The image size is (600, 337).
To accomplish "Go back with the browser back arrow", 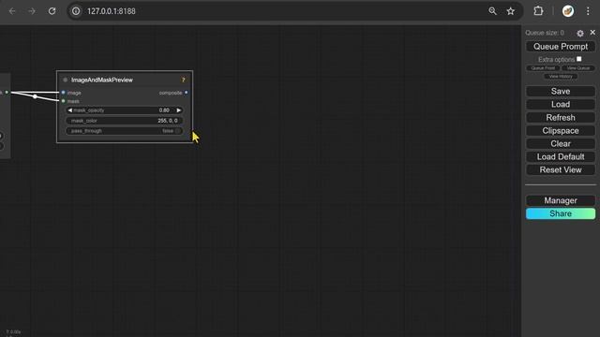I will click(12, 11).
